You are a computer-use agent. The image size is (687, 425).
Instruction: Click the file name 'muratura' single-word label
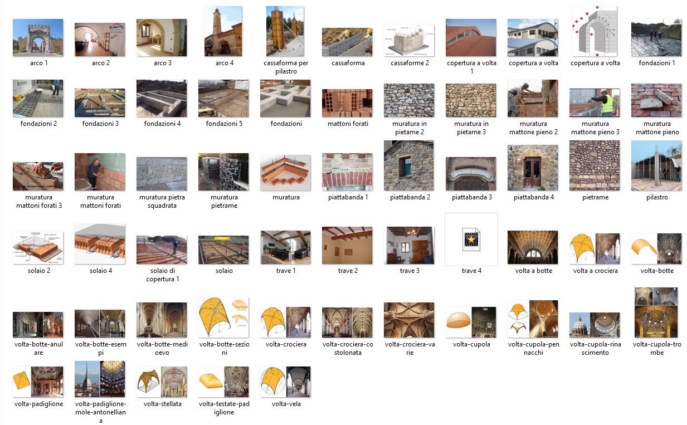tap(286, 197)
